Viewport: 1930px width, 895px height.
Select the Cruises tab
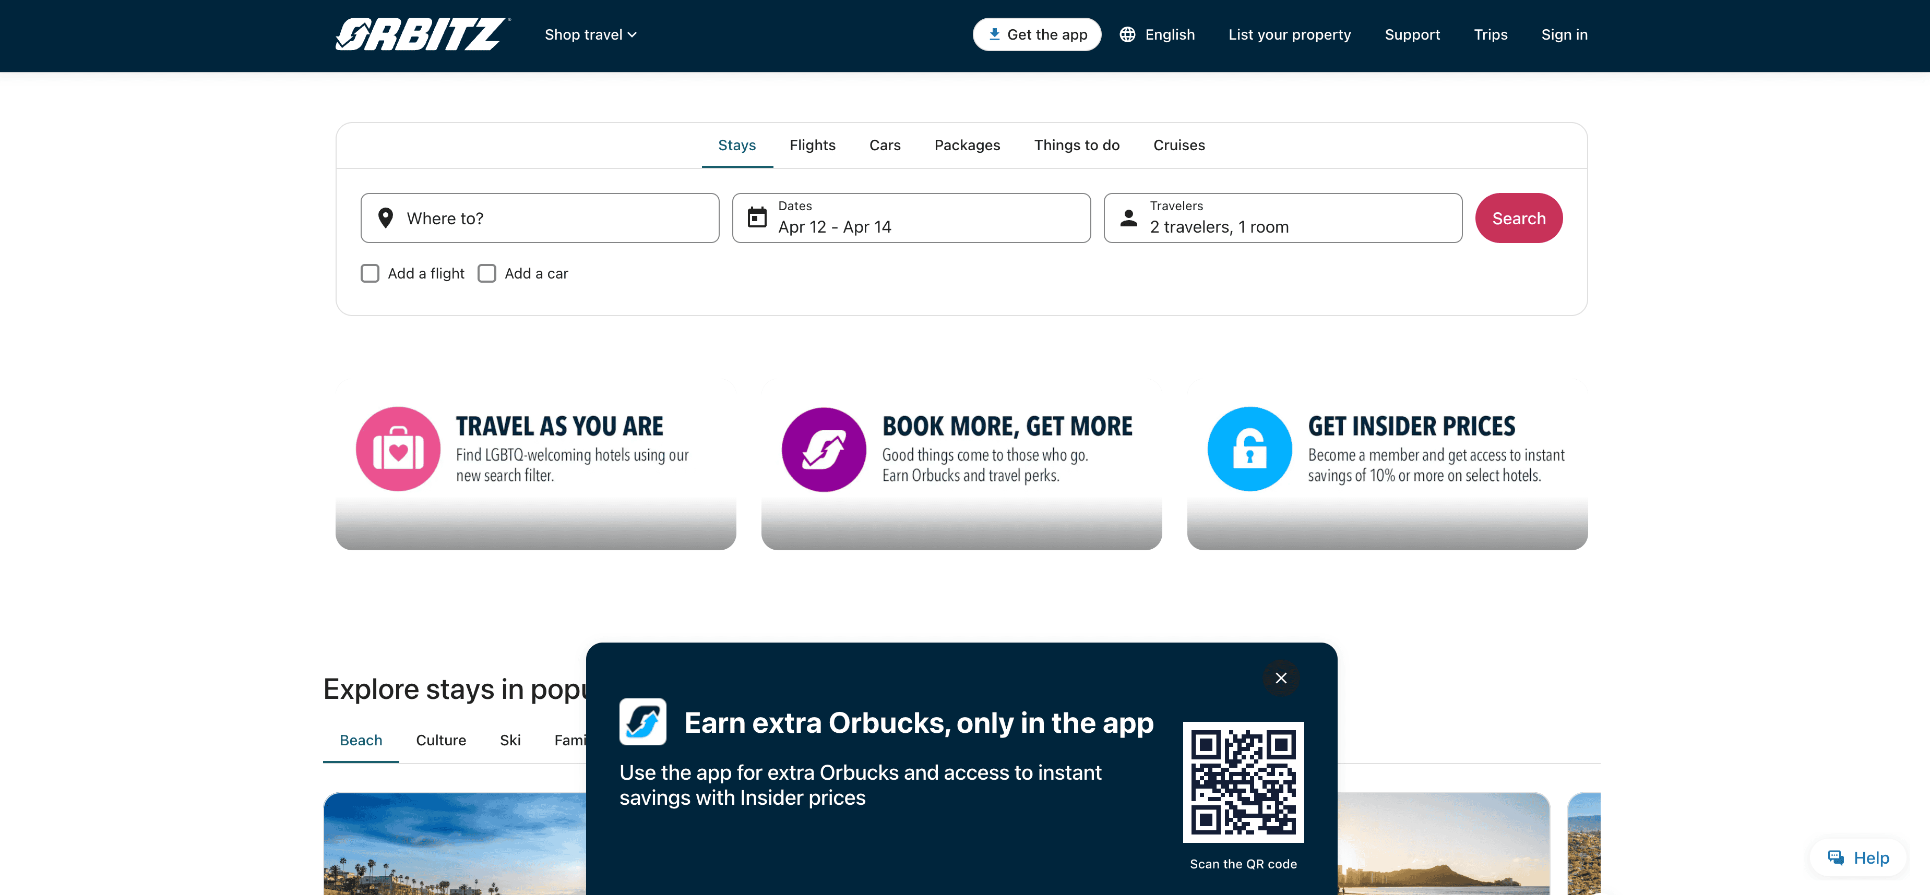(1178, 146)
